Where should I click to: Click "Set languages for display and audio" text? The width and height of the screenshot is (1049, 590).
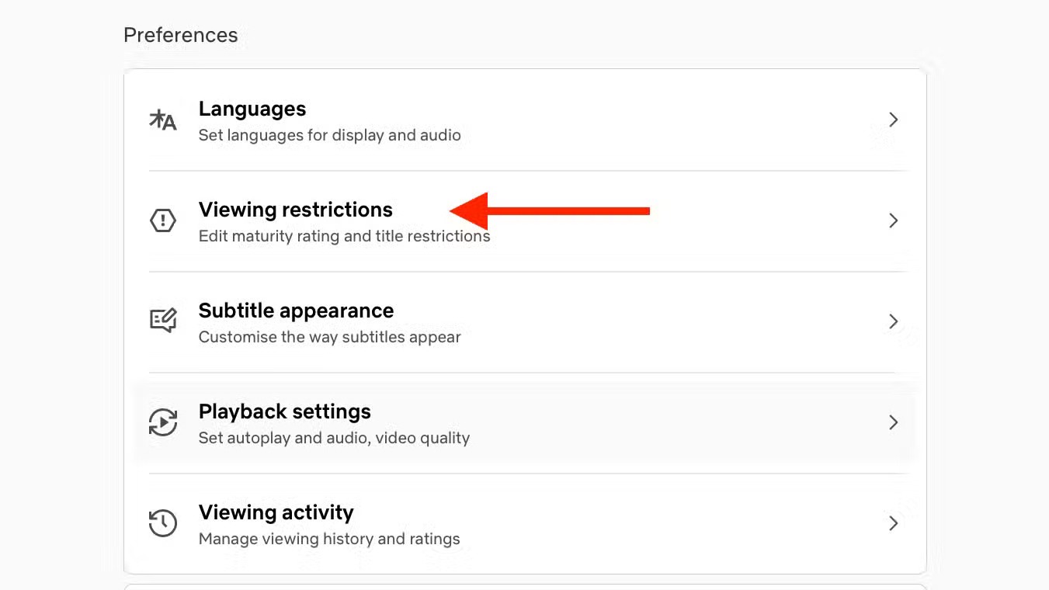point(330,135)
